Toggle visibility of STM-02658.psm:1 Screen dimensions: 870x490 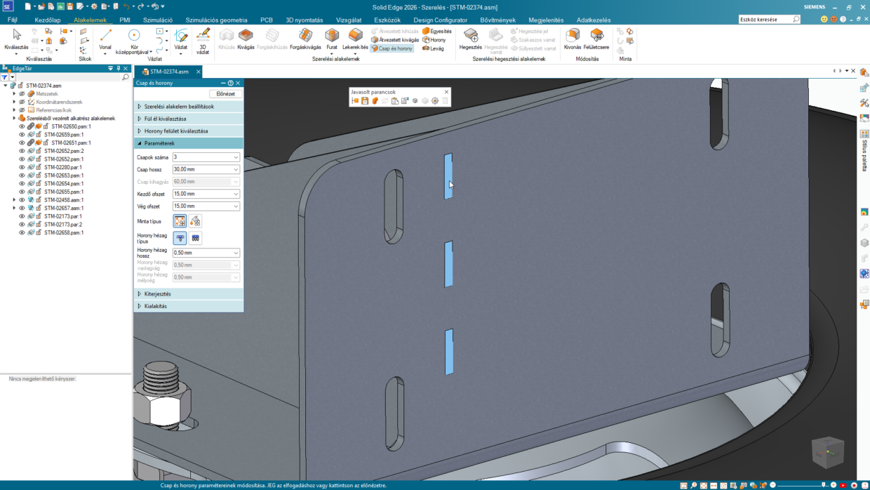point(22,232)
